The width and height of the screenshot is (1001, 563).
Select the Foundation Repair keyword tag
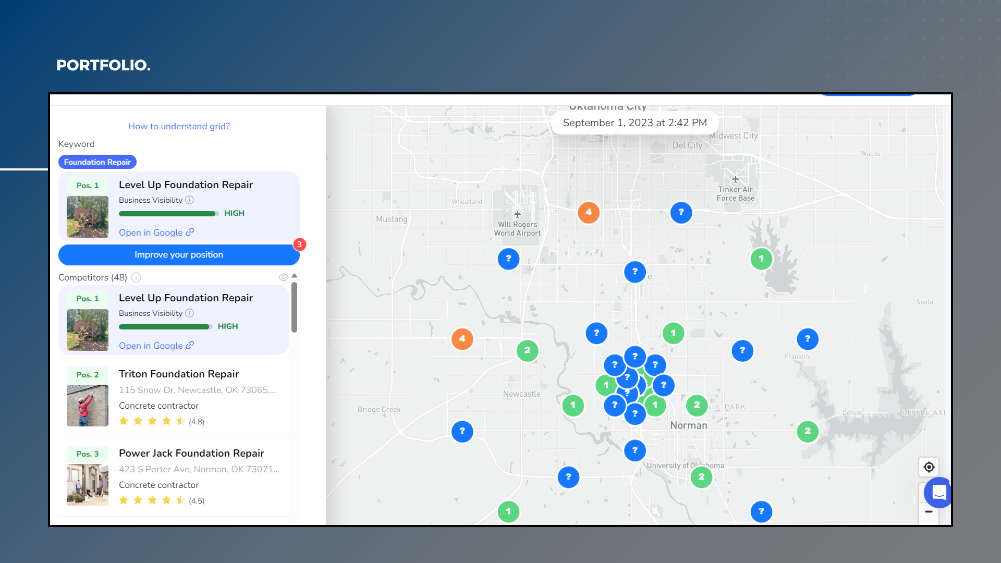coord(97,162)
